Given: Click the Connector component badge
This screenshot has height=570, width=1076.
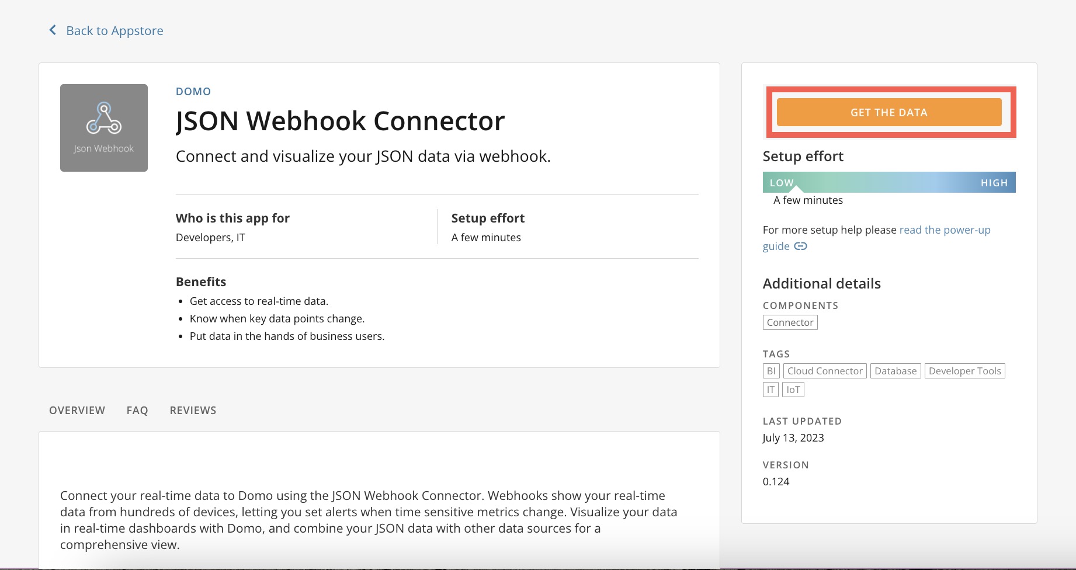Looking at the screenshot, I should (x=790, y=322).
